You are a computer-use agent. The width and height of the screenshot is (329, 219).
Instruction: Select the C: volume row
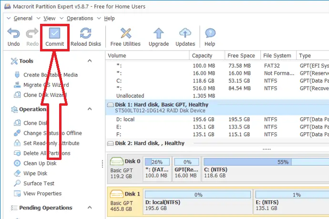[217, 80]
